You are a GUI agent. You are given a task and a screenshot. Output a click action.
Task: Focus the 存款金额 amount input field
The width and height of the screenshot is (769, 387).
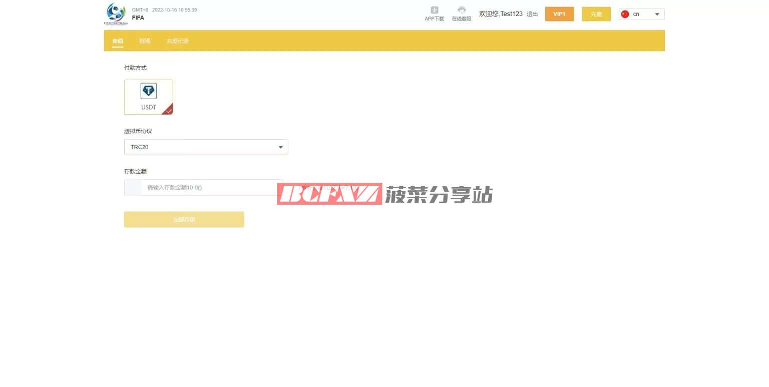[210, 188]
